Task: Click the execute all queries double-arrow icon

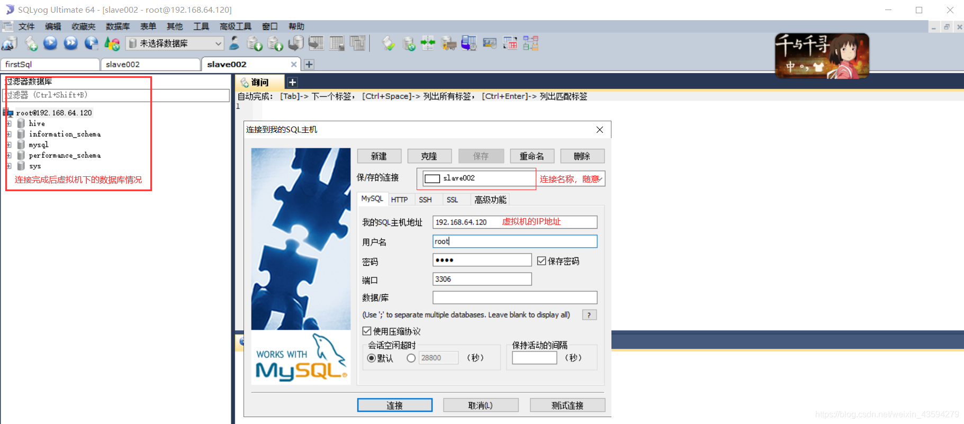Action: pos(70,43)
